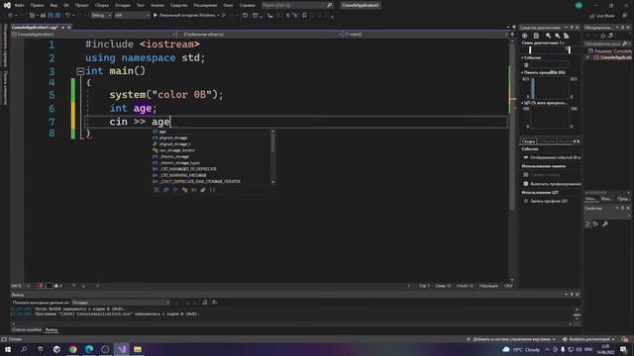This screenshot has height=356, width=634.
Task: Open File Explorer from the Windows taskbar
Action: coord(138,349)
